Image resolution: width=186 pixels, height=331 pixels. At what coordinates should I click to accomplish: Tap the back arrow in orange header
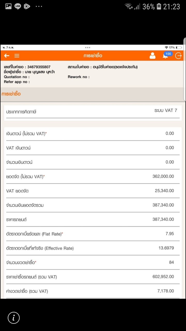click(7, 56)
